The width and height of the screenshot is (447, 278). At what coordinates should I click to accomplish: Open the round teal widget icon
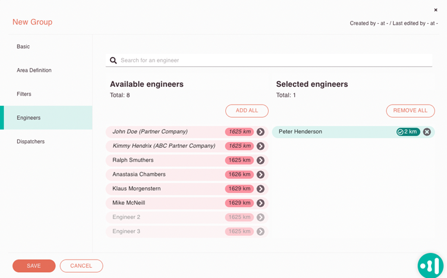tap(430, 266)
